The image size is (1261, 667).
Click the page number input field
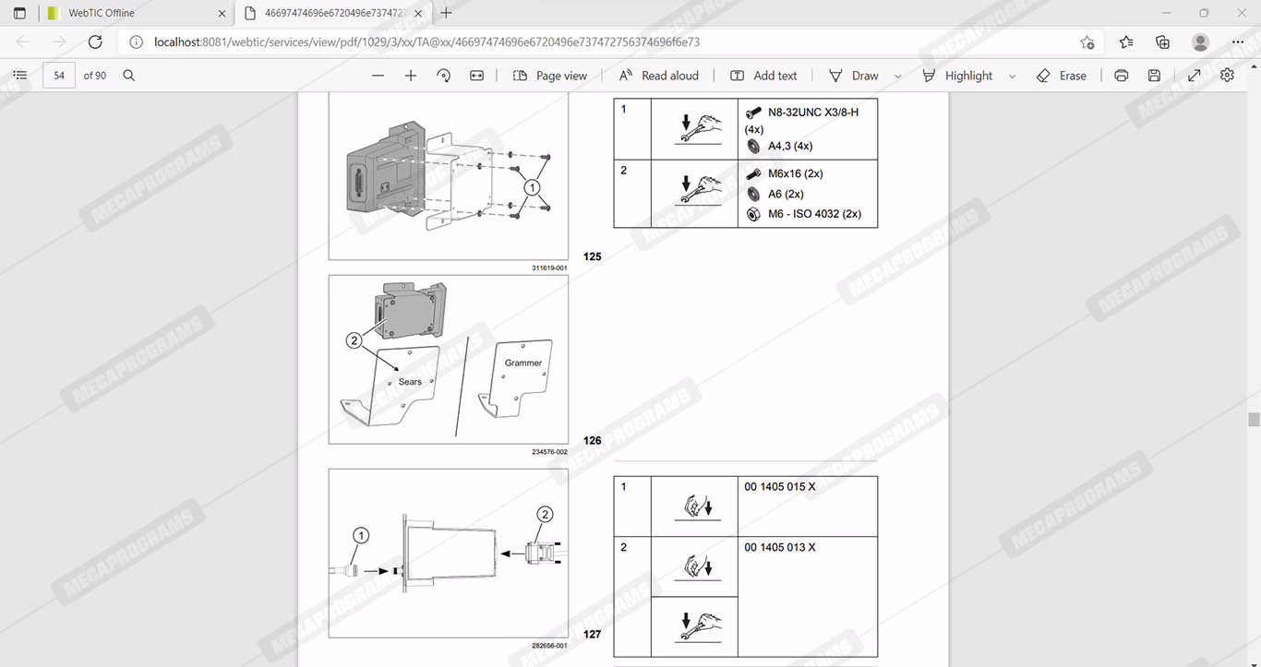point(59,76)
